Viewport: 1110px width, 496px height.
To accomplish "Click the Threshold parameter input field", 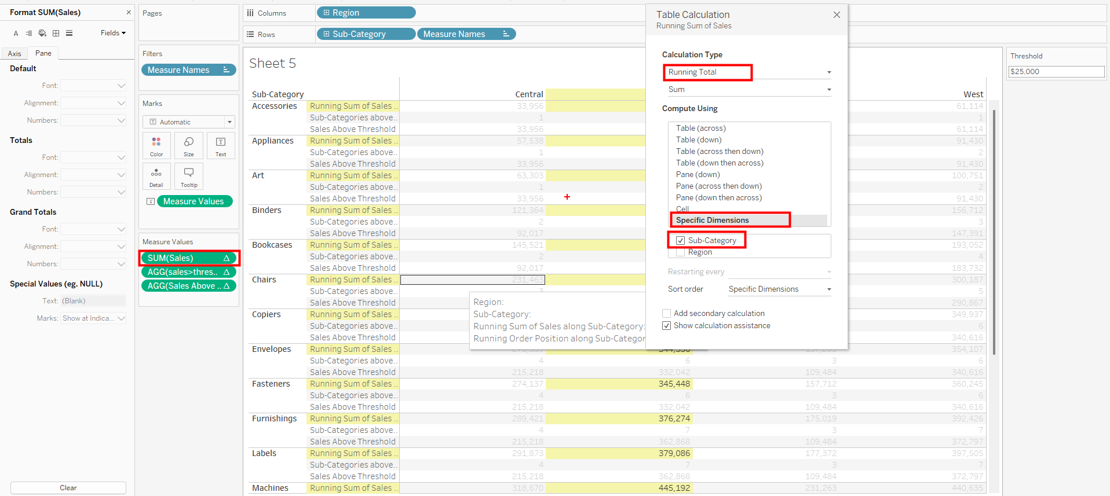I will tap(1057, 72).
